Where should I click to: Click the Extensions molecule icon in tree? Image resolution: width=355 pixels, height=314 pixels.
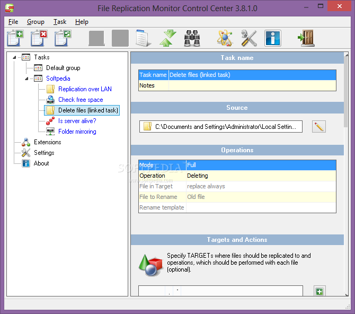point(26,142)
